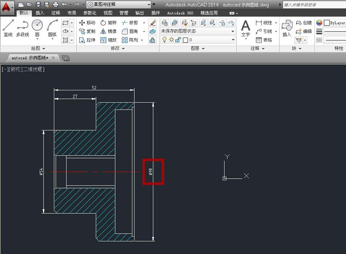Click the Save icon in quick access toolbar
This screenshot has height=254, width=346.
click(x=38, y=4)
